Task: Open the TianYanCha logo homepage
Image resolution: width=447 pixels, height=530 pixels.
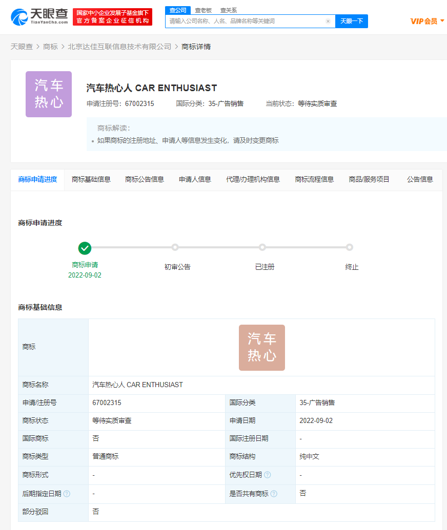Action: (39, 16)
